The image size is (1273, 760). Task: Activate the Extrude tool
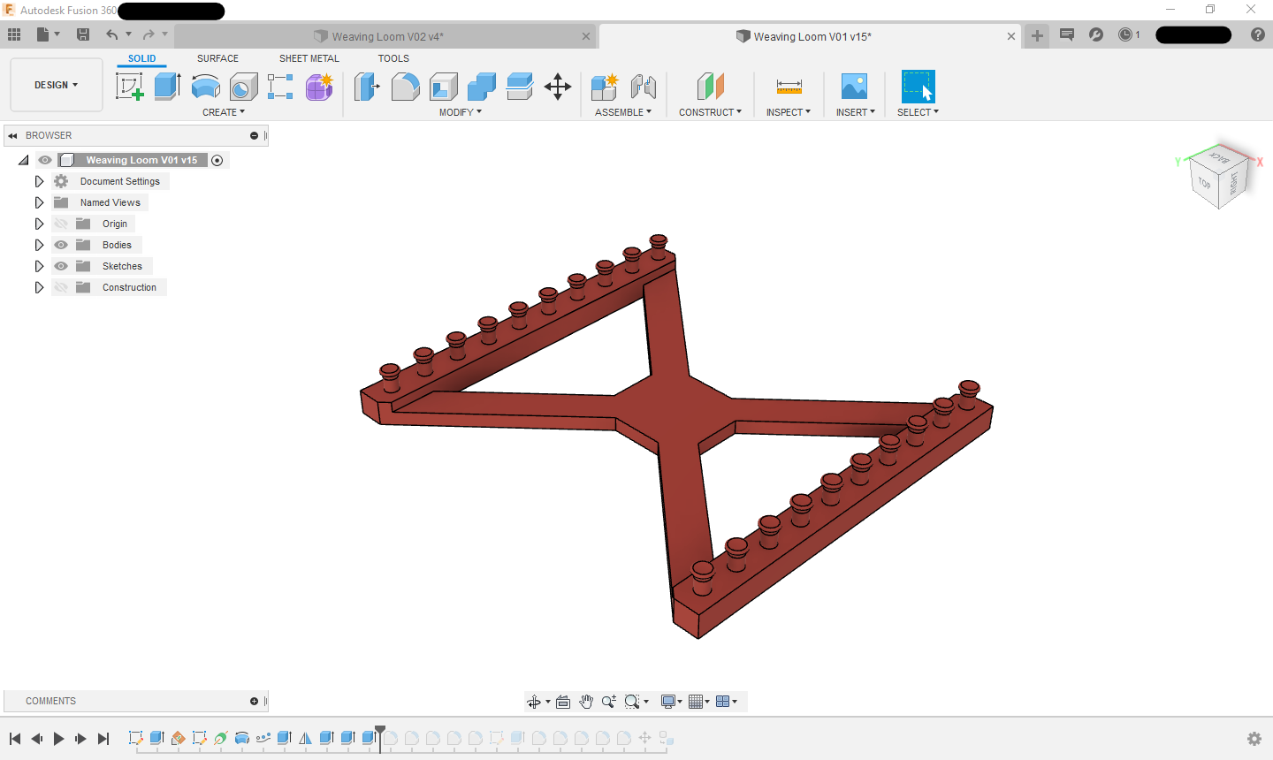(168, 87)
